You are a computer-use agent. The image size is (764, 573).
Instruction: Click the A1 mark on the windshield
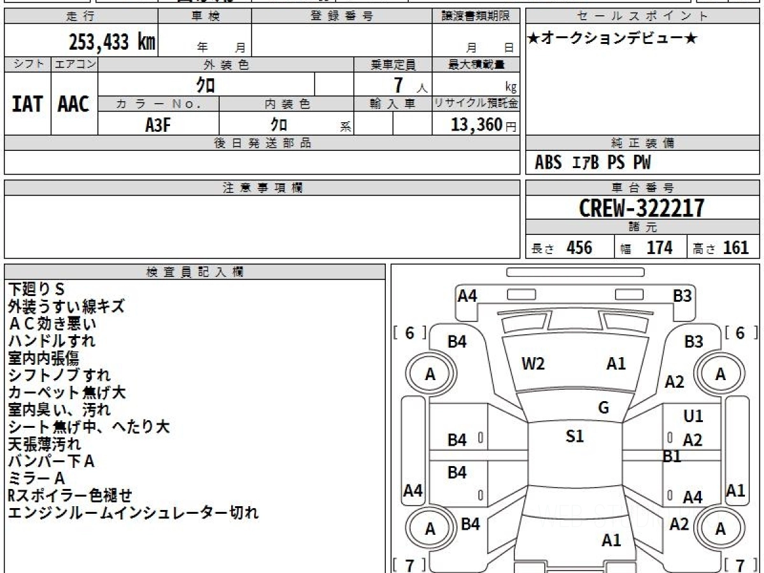pos(616,364)
